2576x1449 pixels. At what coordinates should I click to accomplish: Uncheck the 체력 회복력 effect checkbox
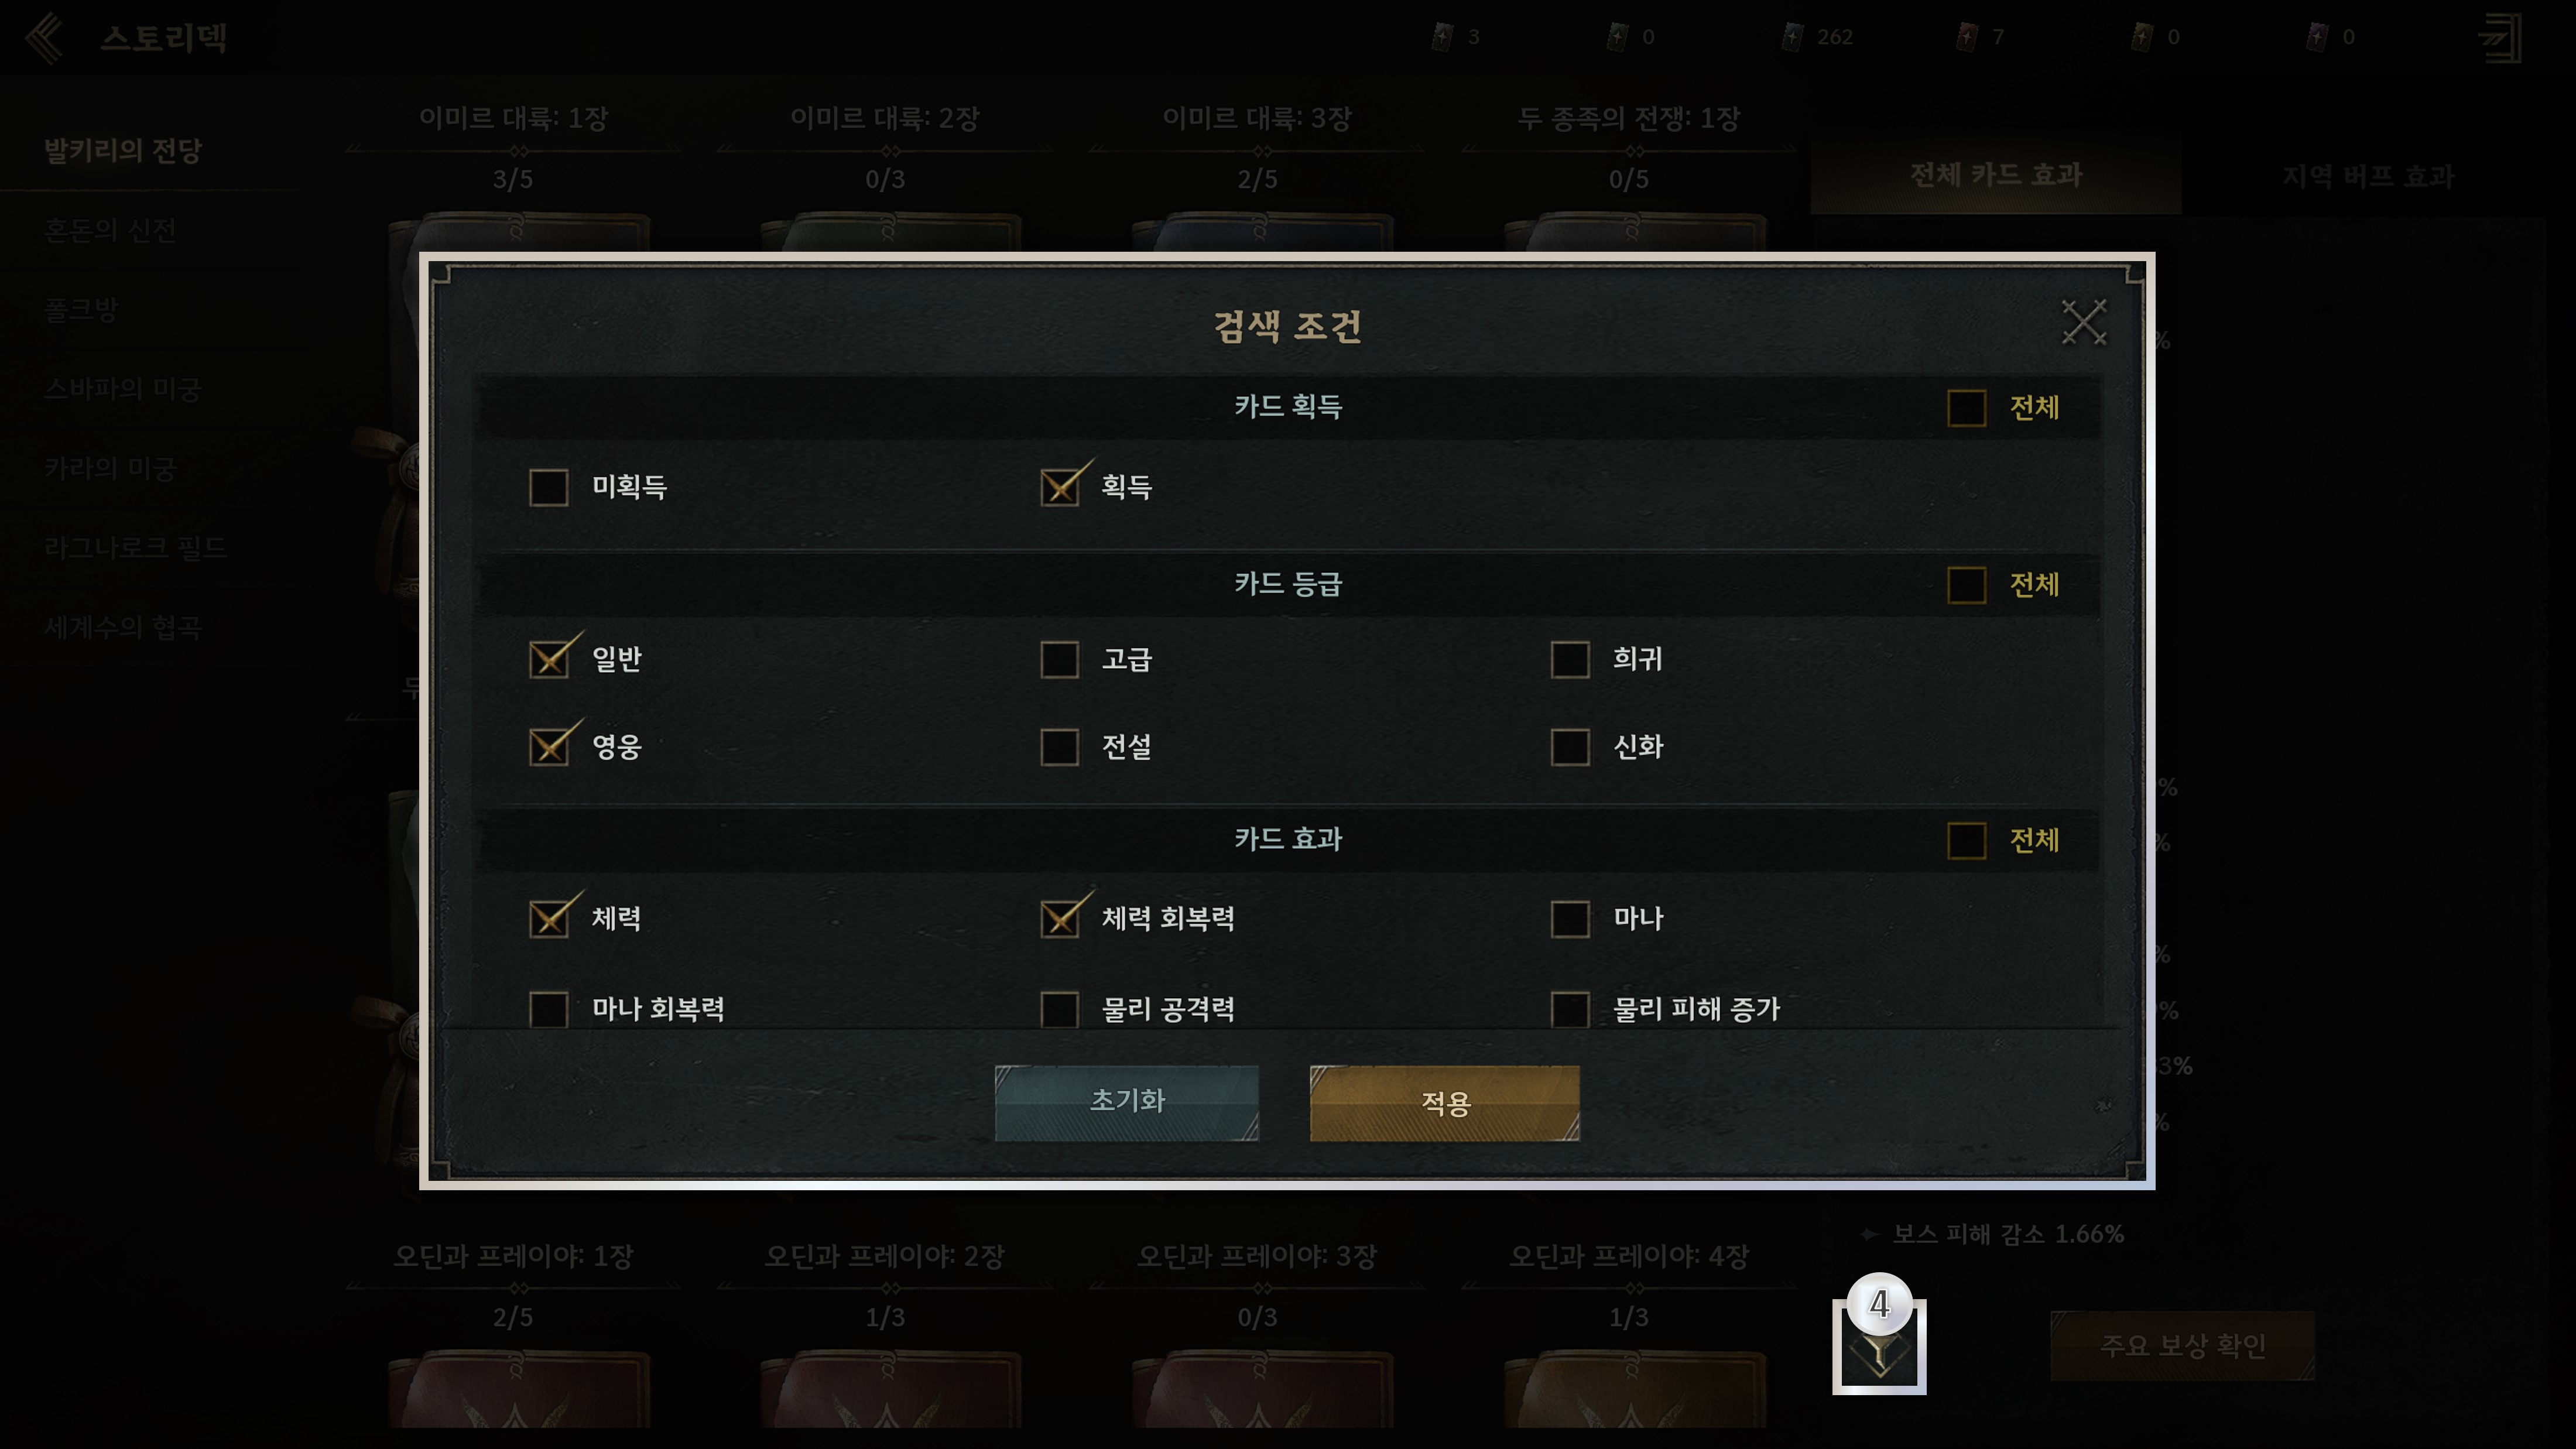[x=1059, y=918]
